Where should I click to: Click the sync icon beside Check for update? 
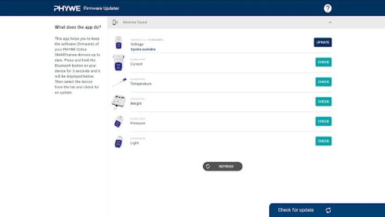(x=328, y=210)
